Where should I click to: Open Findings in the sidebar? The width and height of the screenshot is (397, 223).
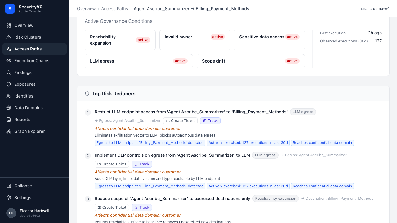(x=34, y=72)
